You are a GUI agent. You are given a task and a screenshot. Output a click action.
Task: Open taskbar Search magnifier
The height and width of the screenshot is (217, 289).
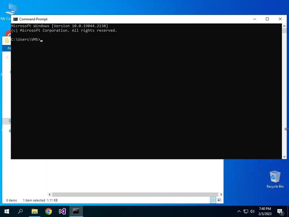click(x=20, y=211)
